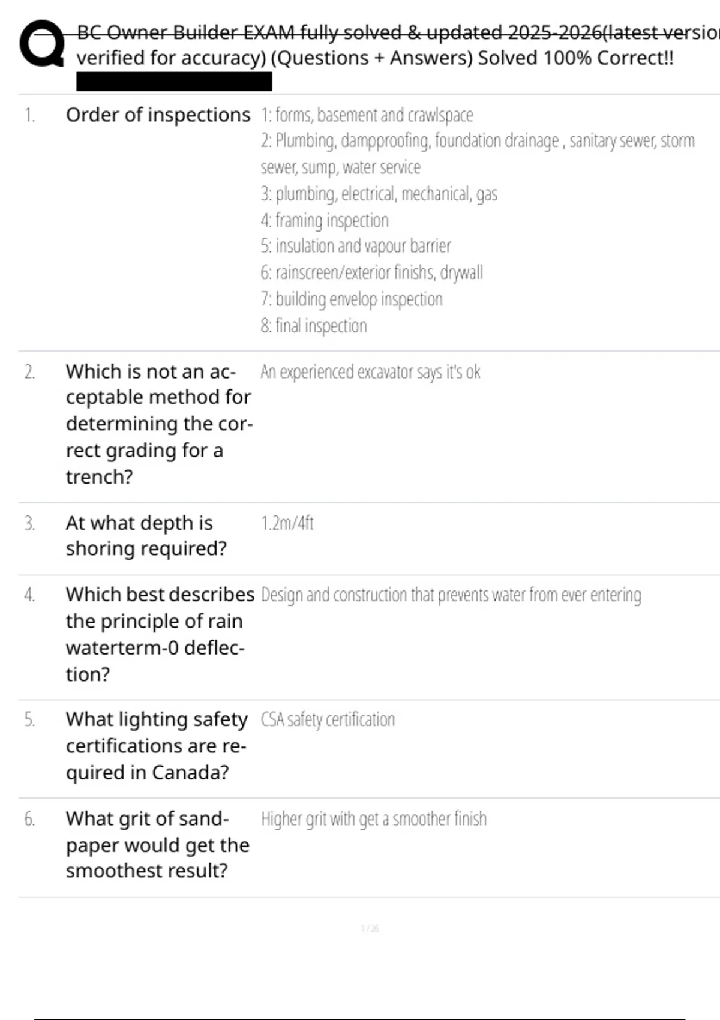Select question about trench grading method

click(x=158, y=424)
